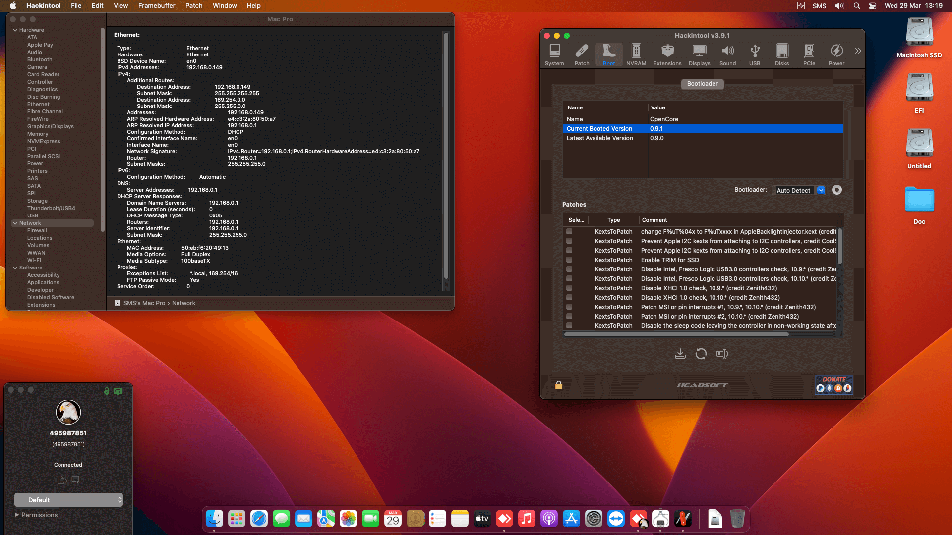Select Graphics/Displays in System Information sidebar
The width and height of the screenshot is (952, 535).
coord(51,127)
